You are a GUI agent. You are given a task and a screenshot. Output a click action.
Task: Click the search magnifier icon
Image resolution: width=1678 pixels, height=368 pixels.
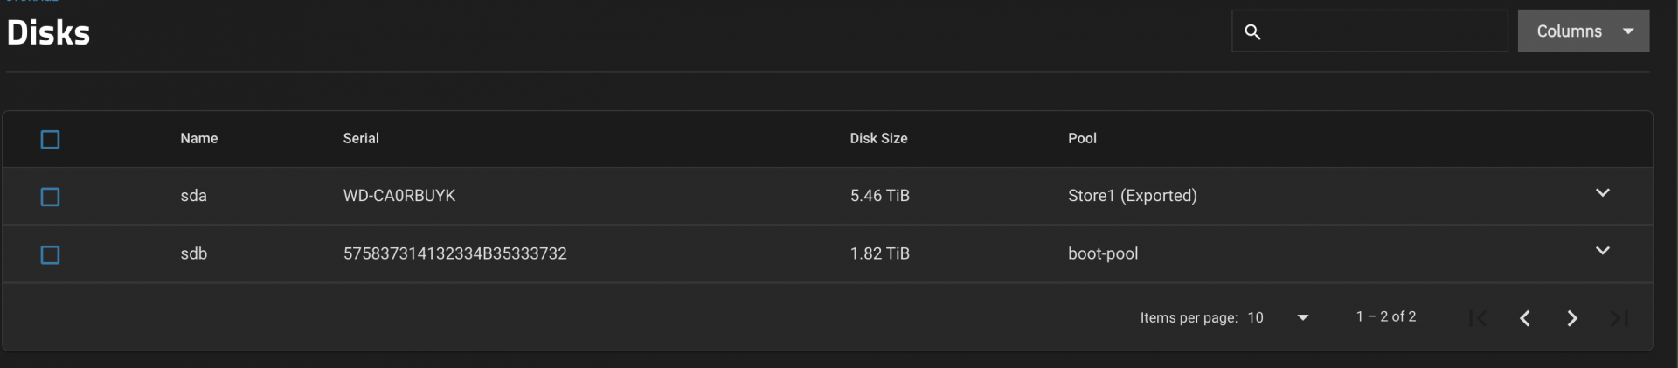(x=1252, y=31)
